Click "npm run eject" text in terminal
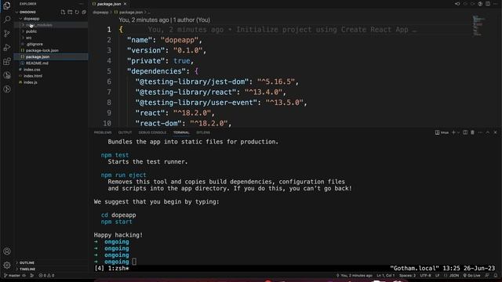The width and height of the screenshot is (502, 282). 123,175
